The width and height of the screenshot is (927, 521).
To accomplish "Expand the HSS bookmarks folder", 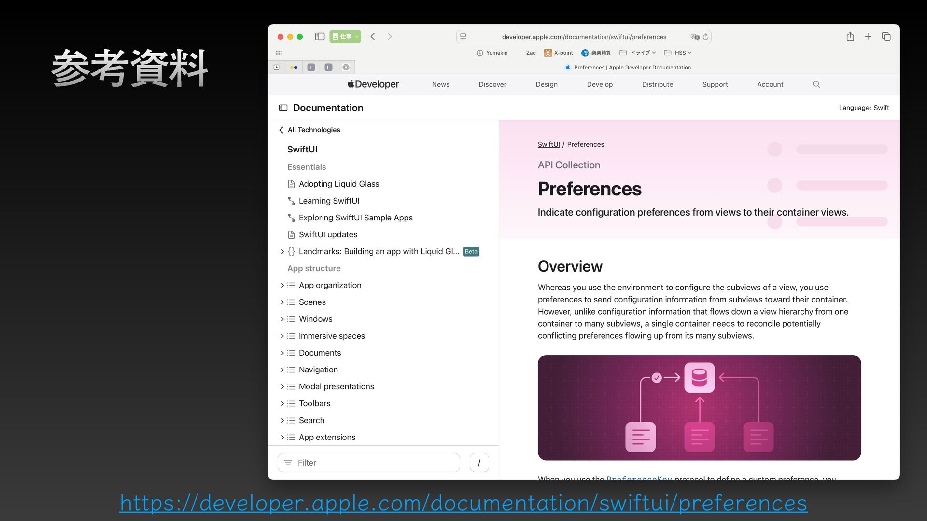I will 678,53.
